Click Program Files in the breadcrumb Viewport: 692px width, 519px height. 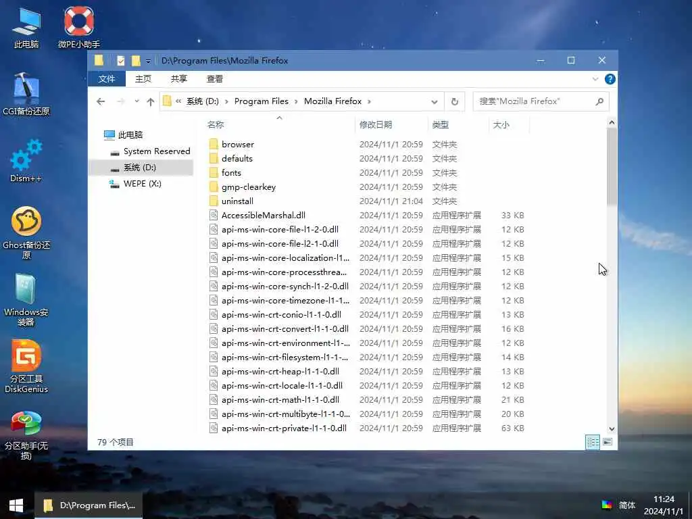click(262, 101)
